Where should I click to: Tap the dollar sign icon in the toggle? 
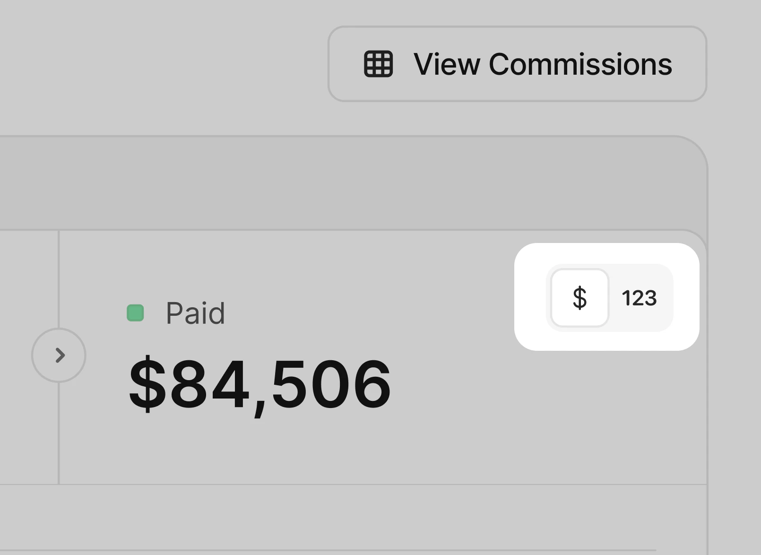click(x=579, y=298)
